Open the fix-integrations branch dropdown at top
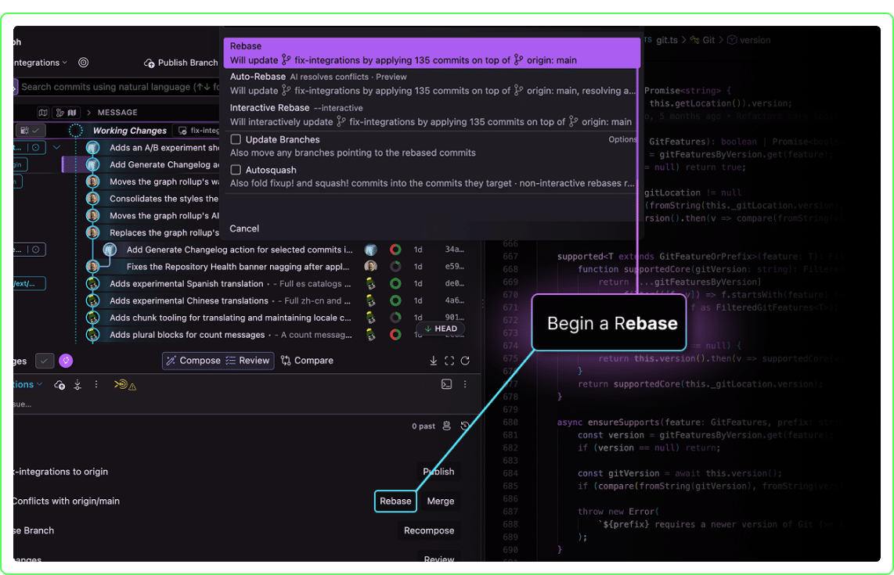The image size is (894, 575). coord(39,63)
